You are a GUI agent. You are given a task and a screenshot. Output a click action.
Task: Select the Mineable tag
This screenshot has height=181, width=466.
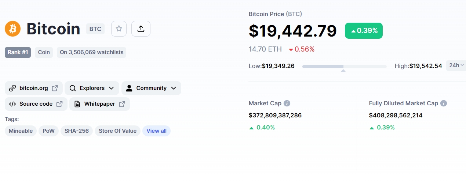pos(21,131)
